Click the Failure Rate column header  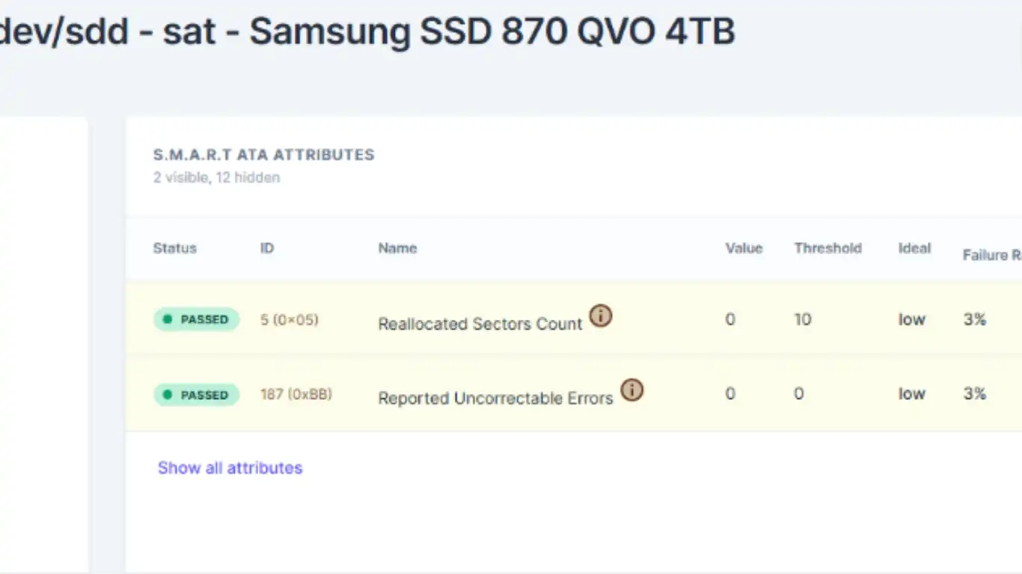[x=991, y=255]
